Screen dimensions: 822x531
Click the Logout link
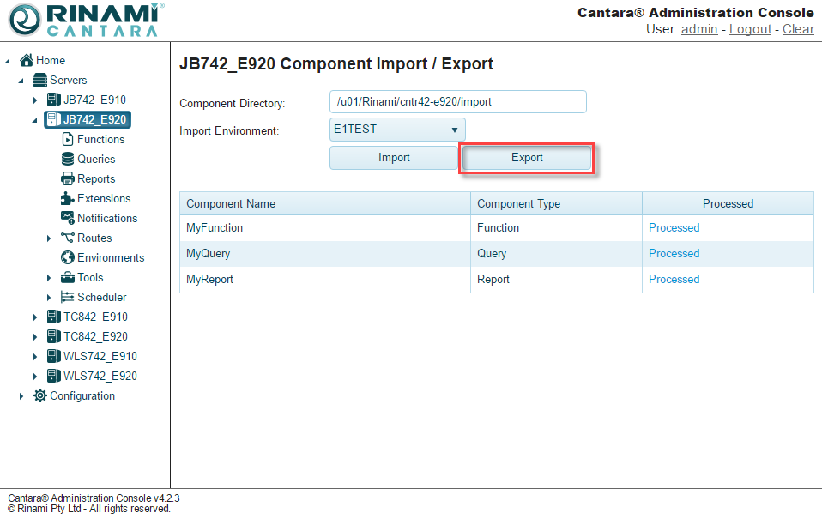[x=750, y=29]
